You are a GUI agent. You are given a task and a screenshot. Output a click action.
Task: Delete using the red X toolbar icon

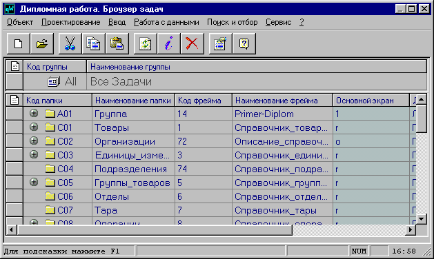pyautogui.click(x=192, y=43)
